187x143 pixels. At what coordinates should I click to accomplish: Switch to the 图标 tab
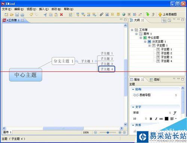point(154,80)
